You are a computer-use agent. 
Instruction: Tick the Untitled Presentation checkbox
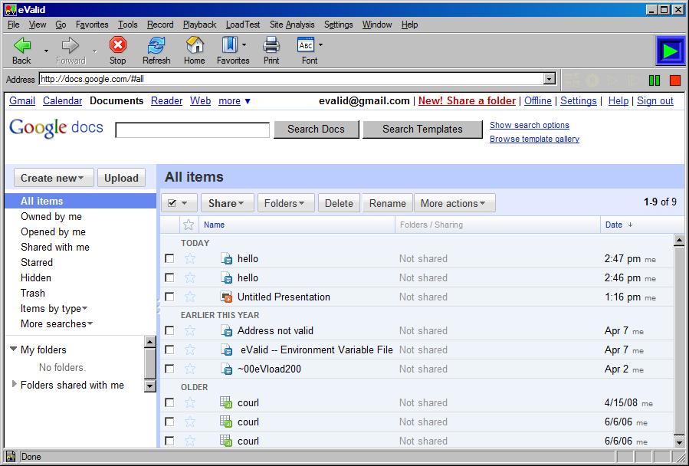[169, 297]
